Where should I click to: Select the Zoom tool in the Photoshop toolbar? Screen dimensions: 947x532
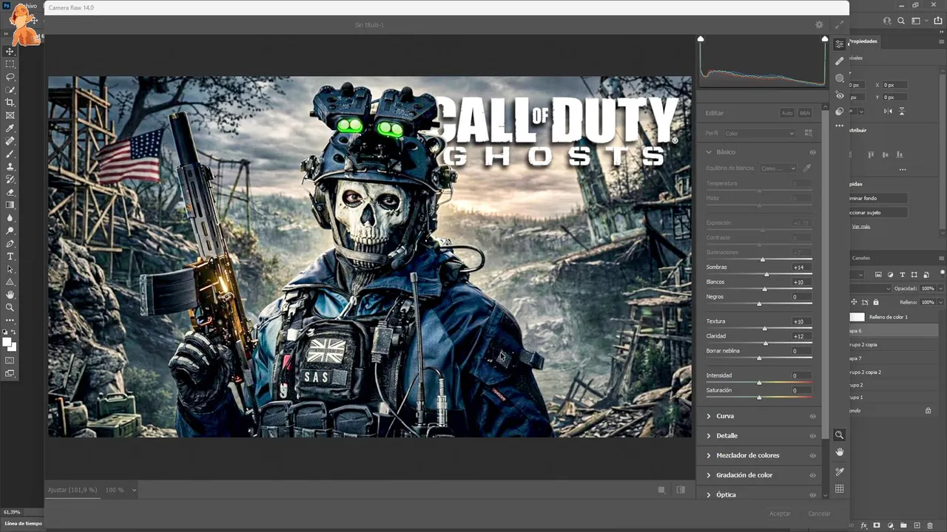pyautogui.click(x=10, y=307)
